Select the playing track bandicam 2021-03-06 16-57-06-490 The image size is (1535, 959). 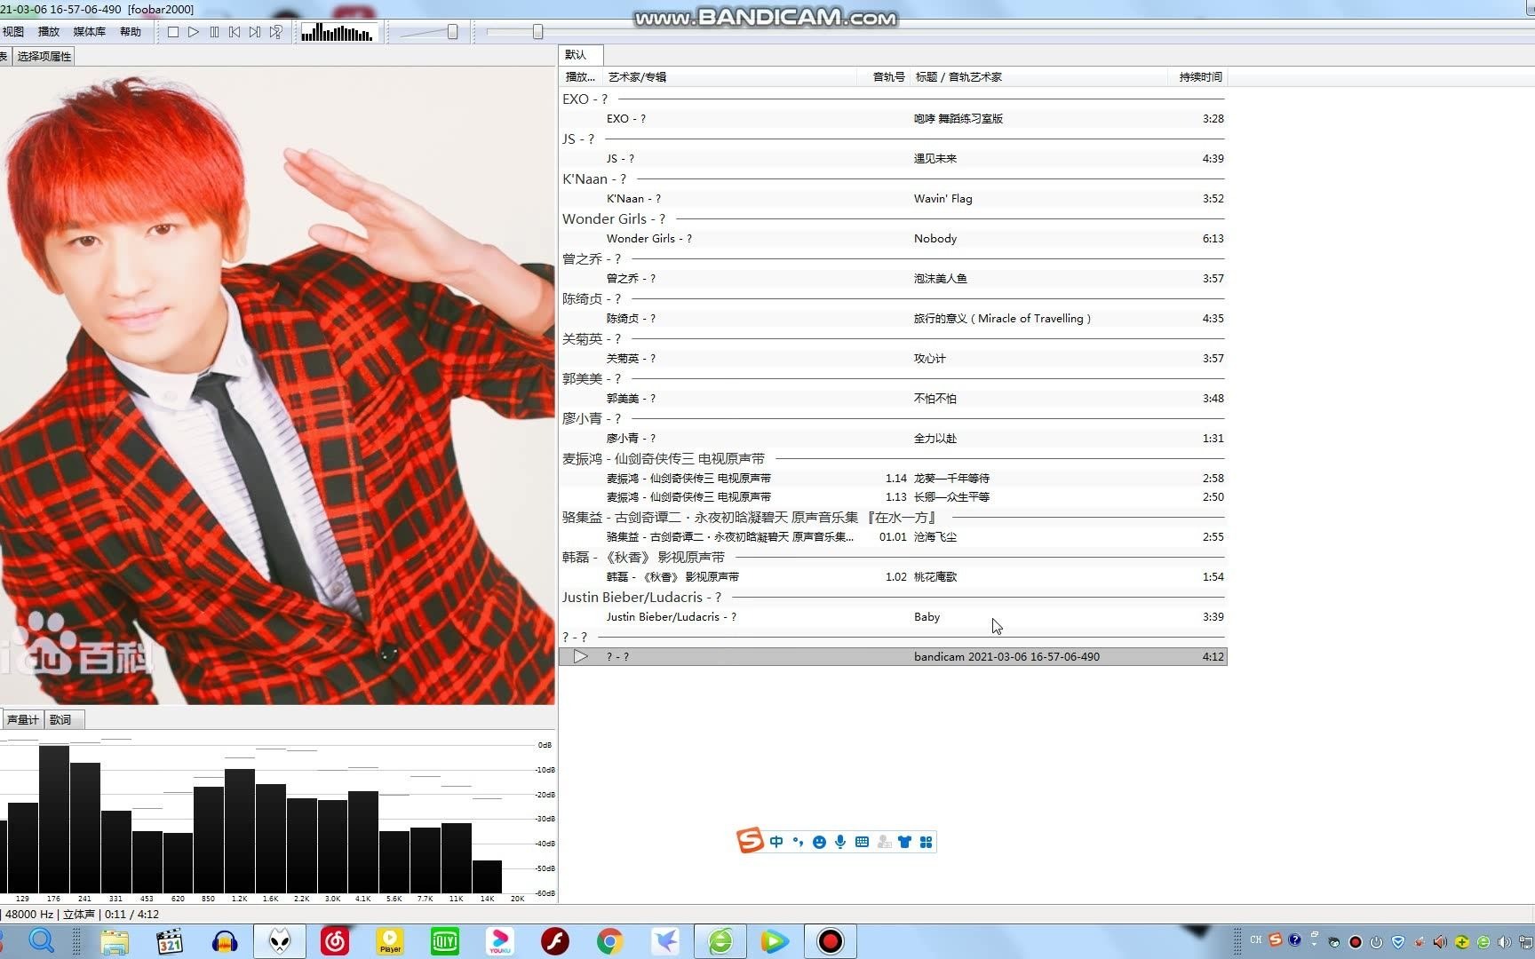click(x=894, y=657)
